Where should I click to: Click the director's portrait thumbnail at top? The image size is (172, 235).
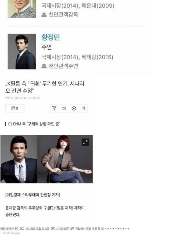[x=22, y=9]
